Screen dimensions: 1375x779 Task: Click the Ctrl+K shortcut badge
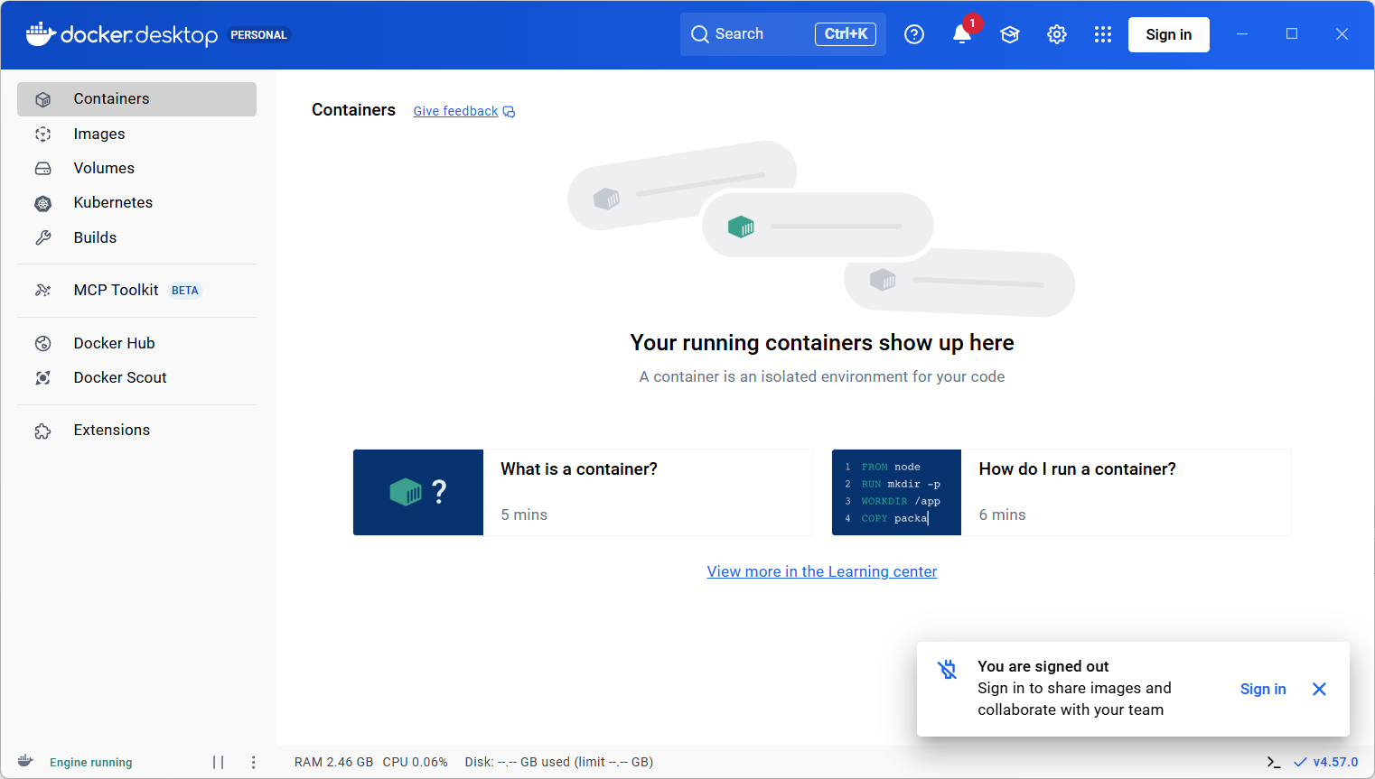point(846,34)
